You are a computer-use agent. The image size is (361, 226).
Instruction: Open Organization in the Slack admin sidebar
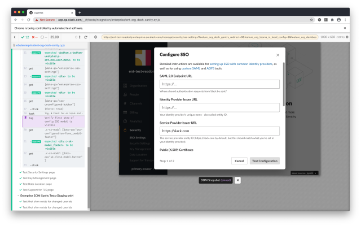[x=138, y=86]
